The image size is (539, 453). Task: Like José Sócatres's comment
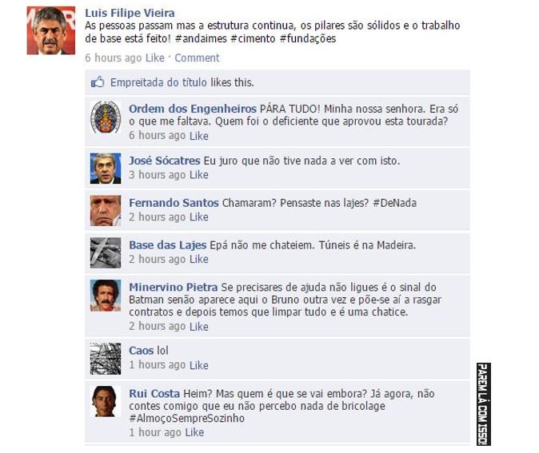(x=198, y=175)
